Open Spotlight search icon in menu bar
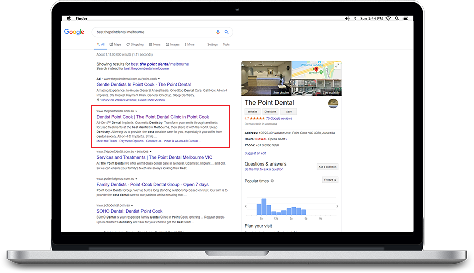Screen dimensions: 474x273 tap(397, 19)
